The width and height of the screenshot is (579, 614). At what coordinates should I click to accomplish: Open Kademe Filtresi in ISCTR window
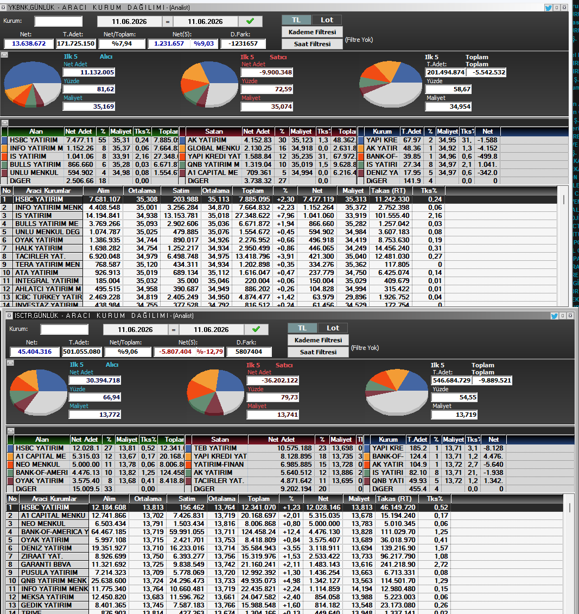(318, 340)
